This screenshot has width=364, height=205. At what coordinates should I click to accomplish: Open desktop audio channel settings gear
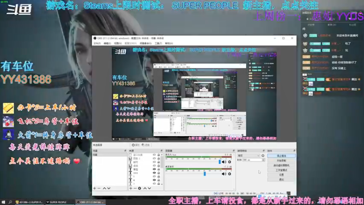click(x=230, y=174)
